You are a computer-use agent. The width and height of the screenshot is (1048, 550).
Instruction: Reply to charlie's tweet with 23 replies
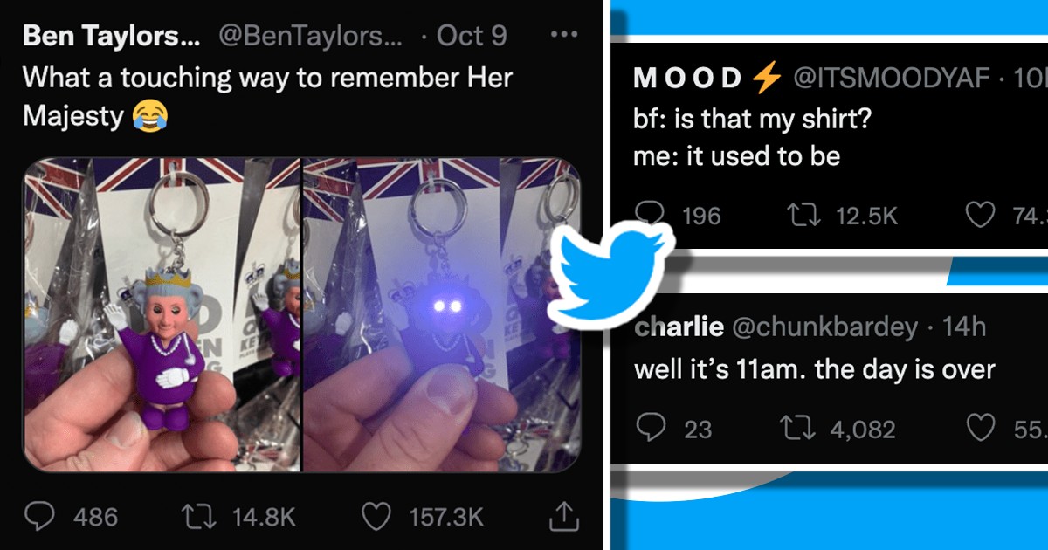pyautogui.click(x=652, y=427)
